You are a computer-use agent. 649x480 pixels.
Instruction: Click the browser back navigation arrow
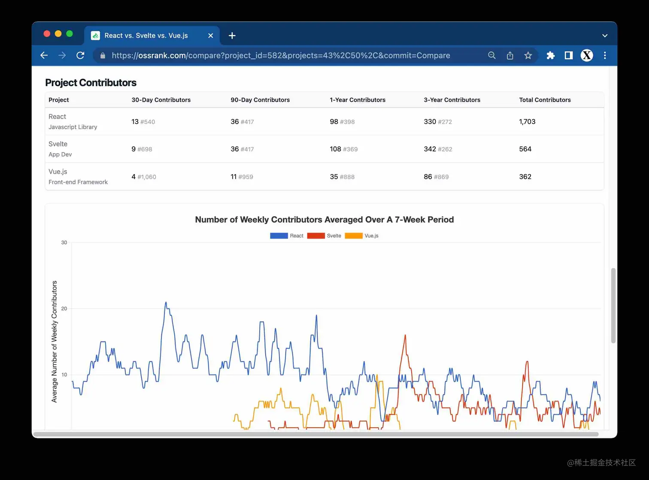coord(44,55)
